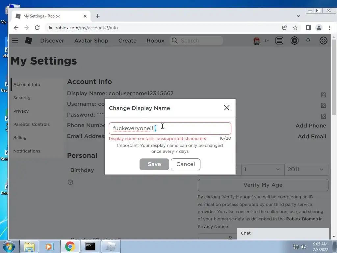
Task: Open the Discover page
Action: 52,41
